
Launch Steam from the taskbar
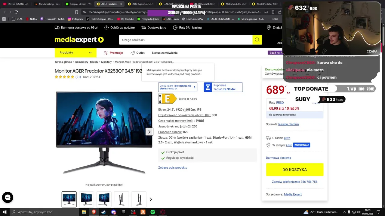103,212
